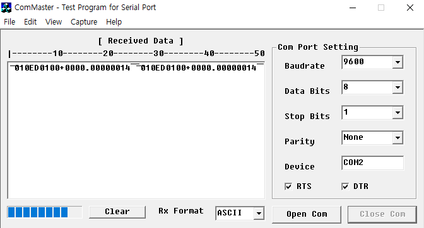The height and width of the screenshot is (228, 424).
Task: Click the ComMaster app icon in title bar
Action: click(x=6, y=8)
